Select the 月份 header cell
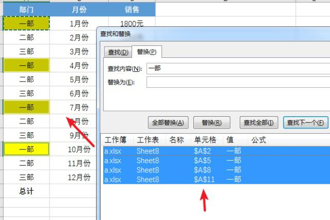The image size is (330, 220). (79, 9)
